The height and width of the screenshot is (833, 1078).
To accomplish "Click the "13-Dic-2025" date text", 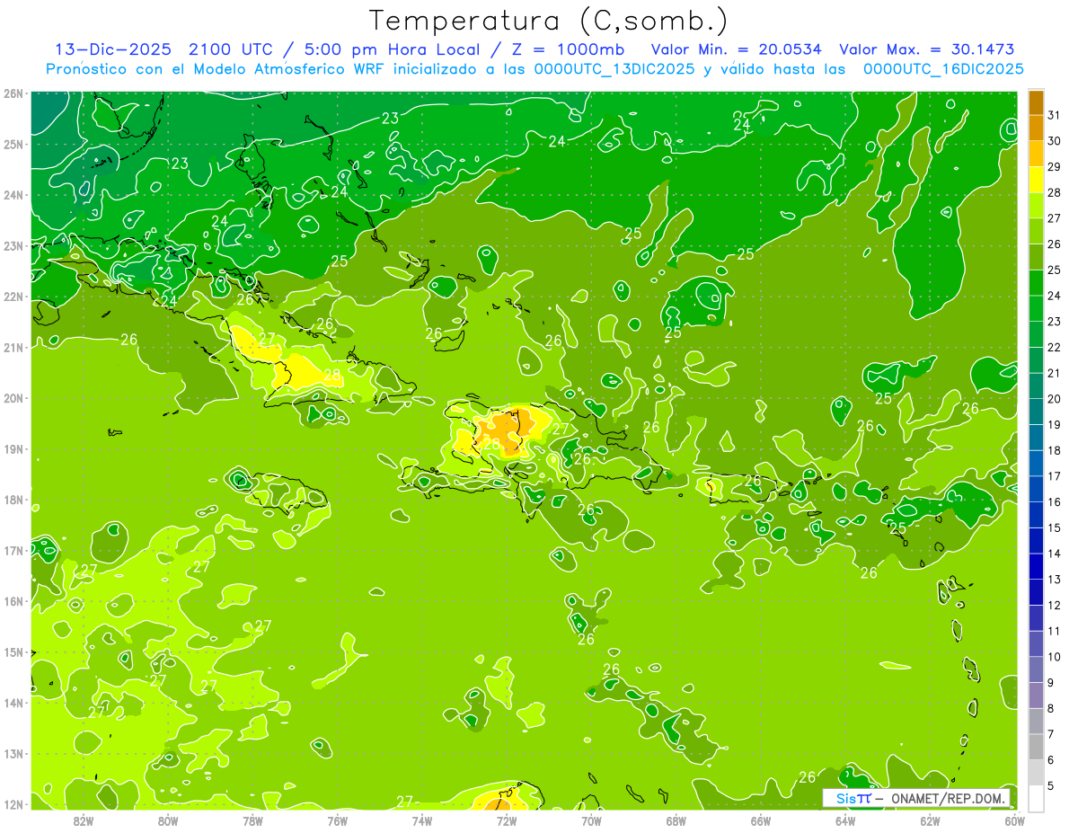I will coord(112,49).
